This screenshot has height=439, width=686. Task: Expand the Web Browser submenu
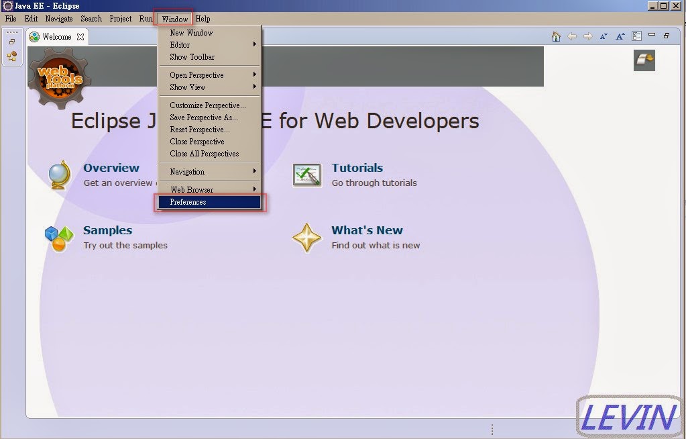pos(210,190)
